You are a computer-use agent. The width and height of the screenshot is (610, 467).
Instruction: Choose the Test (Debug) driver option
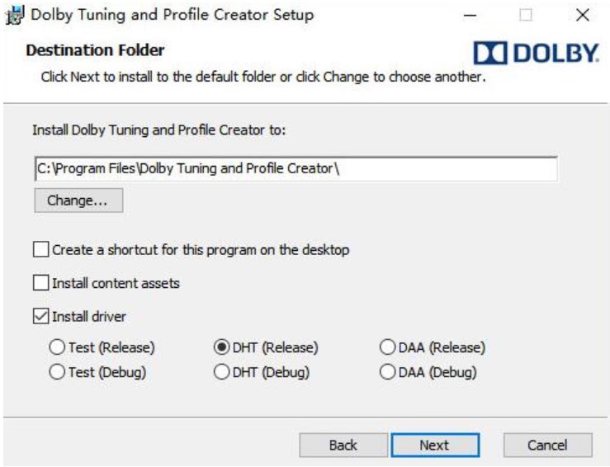pos(58,372)
